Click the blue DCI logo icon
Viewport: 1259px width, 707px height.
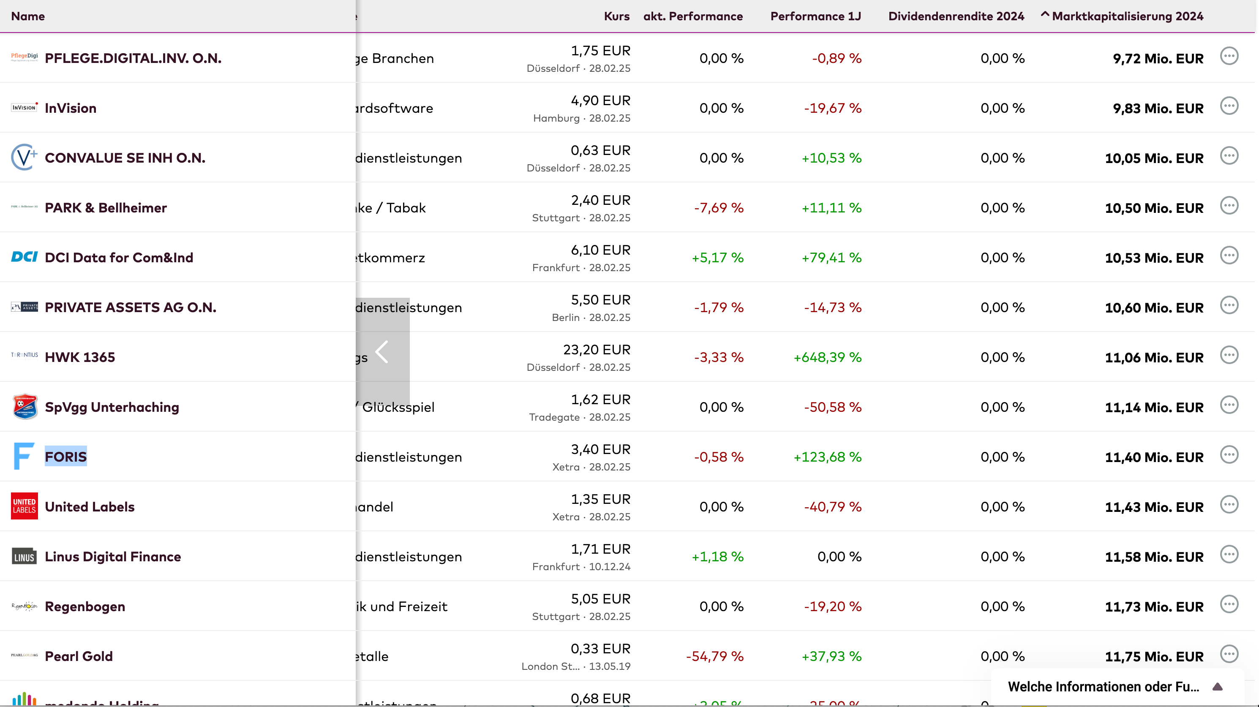tap(25, 257)
